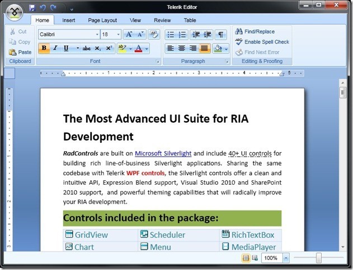The image size is (353, 270).
Task: Insert a numbered list
Action: [x=182, y=35]
